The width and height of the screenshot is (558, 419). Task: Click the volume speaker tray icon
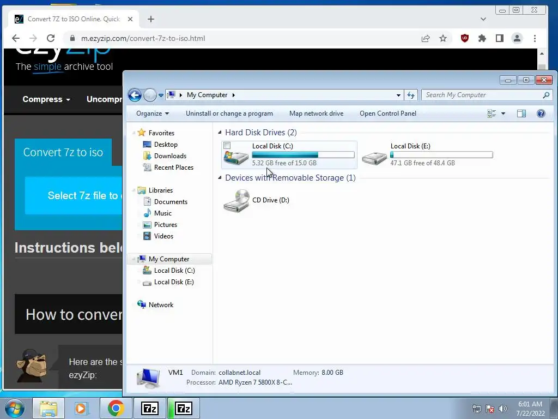click(503, 409)
